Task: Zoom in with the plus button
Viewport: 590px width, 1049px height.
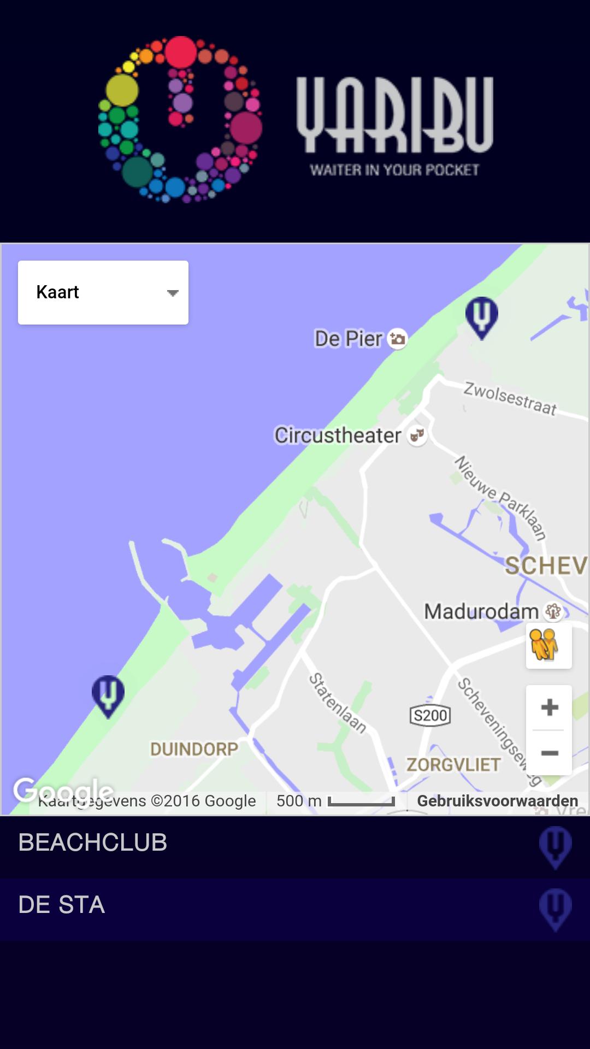Action: pos(549,708)
